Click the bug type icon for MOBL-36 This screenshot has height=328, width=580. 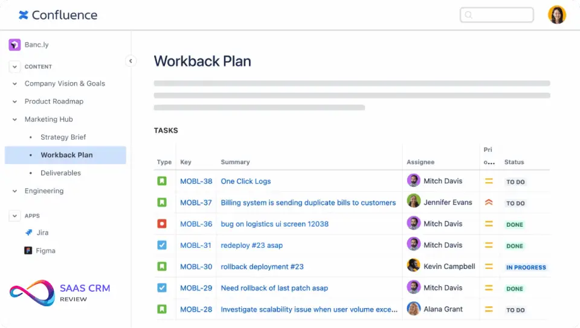162,224
